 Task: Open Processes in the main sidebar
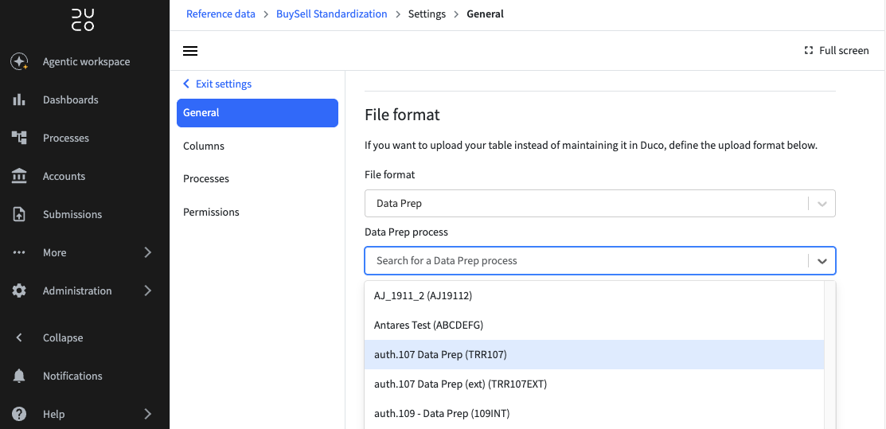(66, 138)
